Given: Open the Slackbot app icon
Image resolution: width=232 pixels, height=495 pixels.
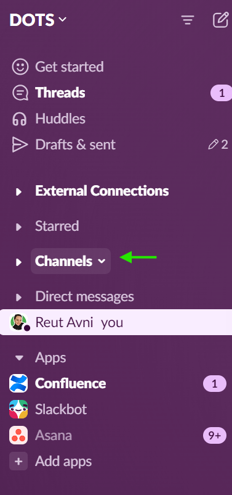Looking at the screenshot, I should click(18, 409).
